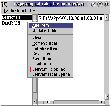Open the Calibration Entry menu
This screenshot has height=106, width=111.
tap(19, 10)
